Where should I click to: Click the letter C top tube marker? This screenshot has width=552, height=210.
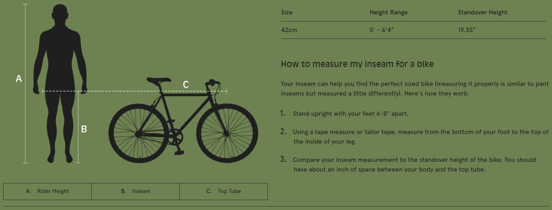click(x=186, y=85)
